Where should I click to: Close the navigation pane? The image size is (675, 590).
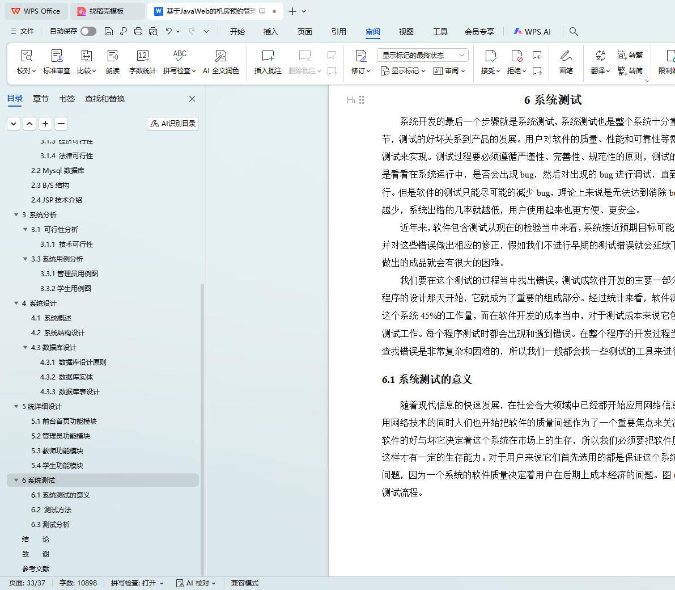192,99
